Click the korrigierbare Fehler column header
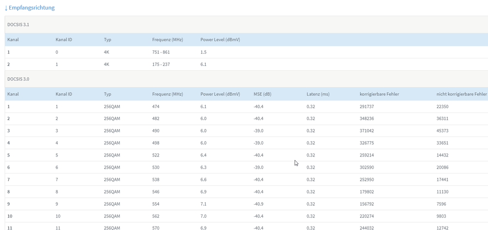The height and width of the screenshot is (230, 488). (380, 94)
